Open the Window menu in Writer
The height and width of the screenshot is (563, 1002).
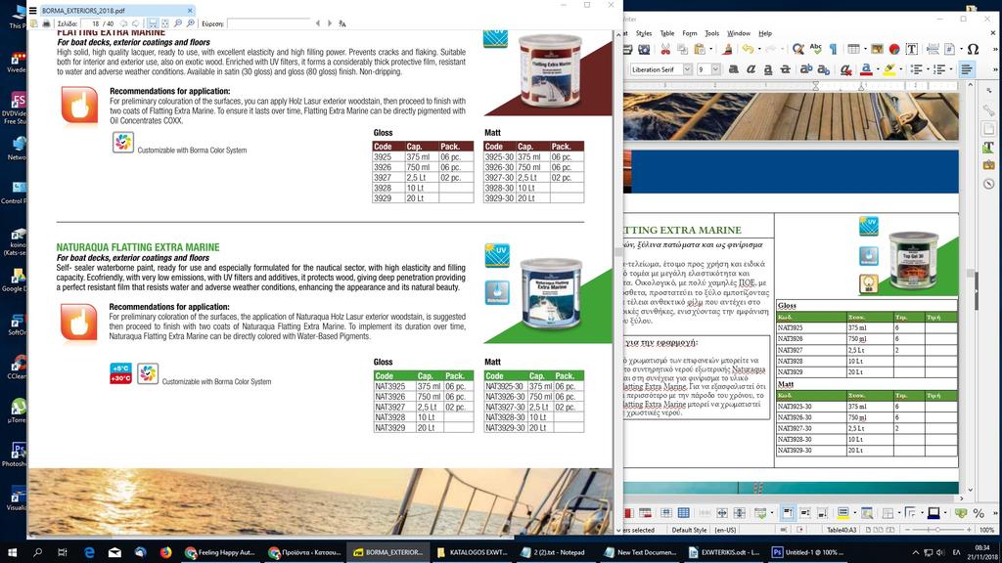click(x=739, y=33)
